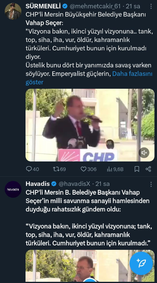Open the @havadisX handle
Viewport: 157px width, 283px height.
click(74, 184)
